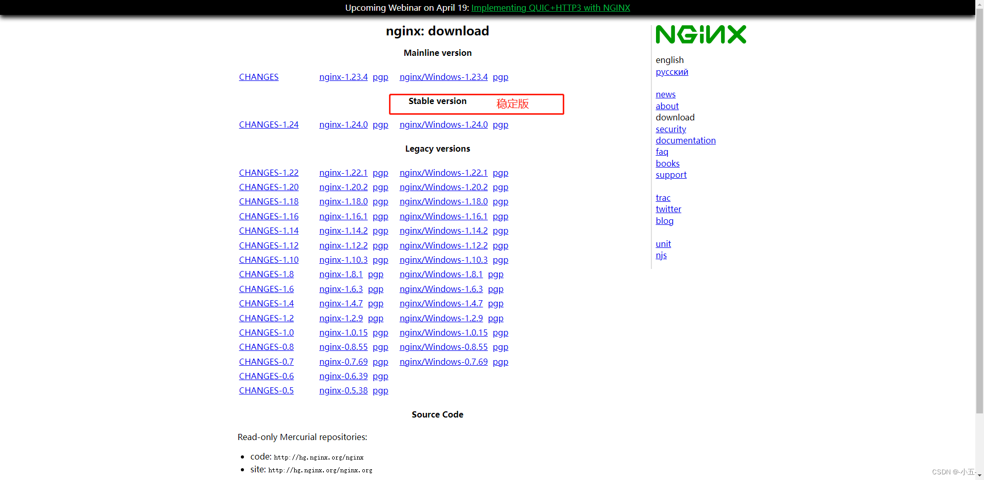Screen dimensions: 984x480
Task: Open CHANGES-1.16 changelog
Action: (x=269, y=216)
